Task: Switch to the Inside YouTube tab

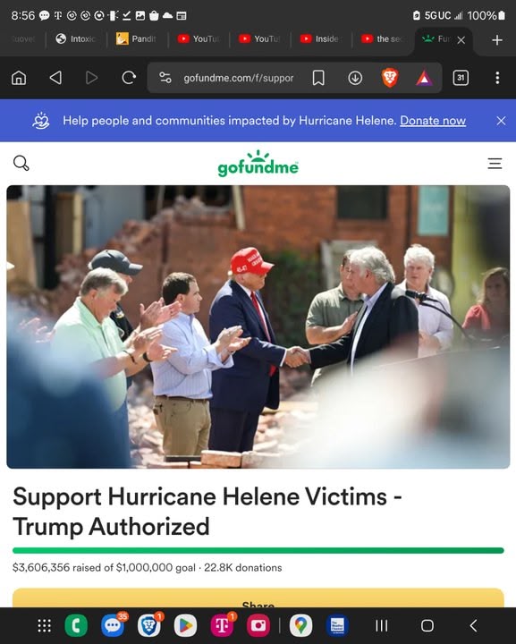Action: click(320, 39)
